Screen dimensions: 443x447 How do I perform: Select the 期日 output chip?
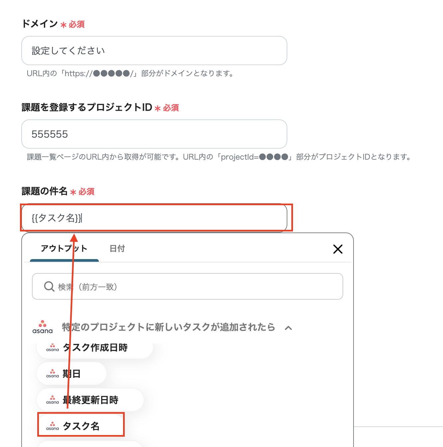(x=72, y=374)
